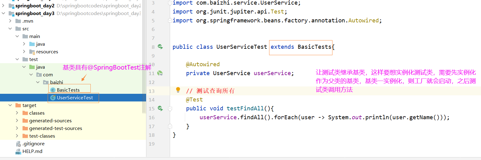Expand the .mvn folder
The width and height of the screenshot is (481, 160).
point(10,21)
